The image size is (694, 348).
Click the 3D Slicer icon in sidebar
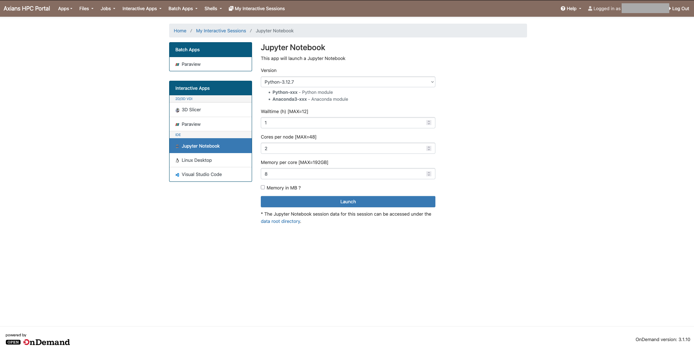[177, 110]
